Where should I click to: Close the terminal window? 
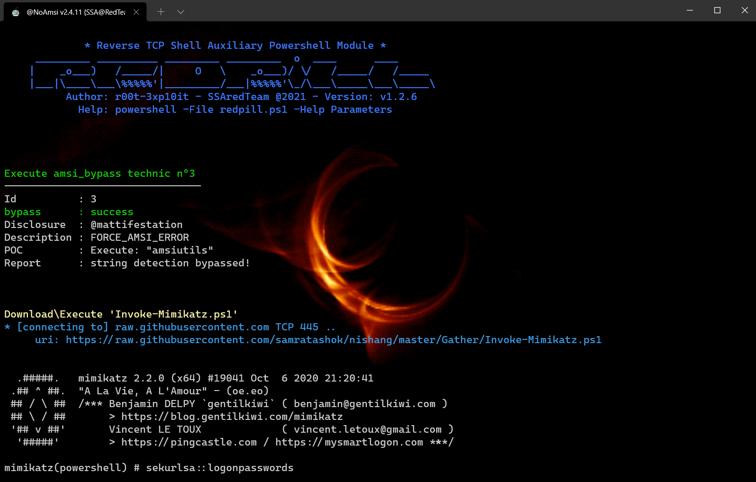[x=744, y=10]
